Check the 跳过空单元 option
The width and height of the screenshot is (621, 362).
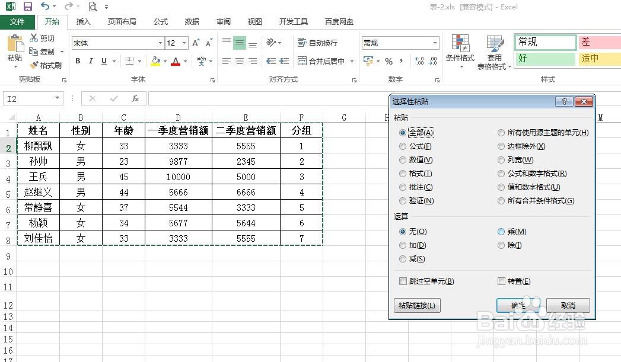pyautogui.click(x=403, y=281)
